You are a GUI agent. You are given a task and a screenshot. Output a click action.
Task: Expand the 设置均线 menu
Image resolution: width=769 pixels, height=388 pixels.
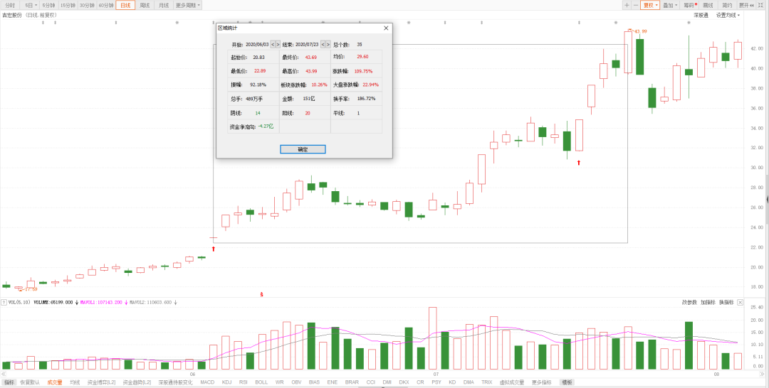tap(728, 15)
